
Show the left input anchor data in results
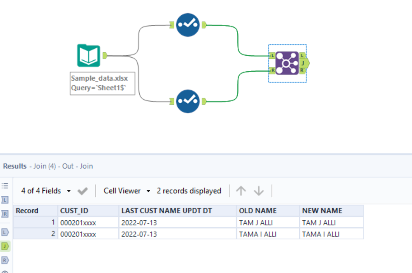click(6, 199)
